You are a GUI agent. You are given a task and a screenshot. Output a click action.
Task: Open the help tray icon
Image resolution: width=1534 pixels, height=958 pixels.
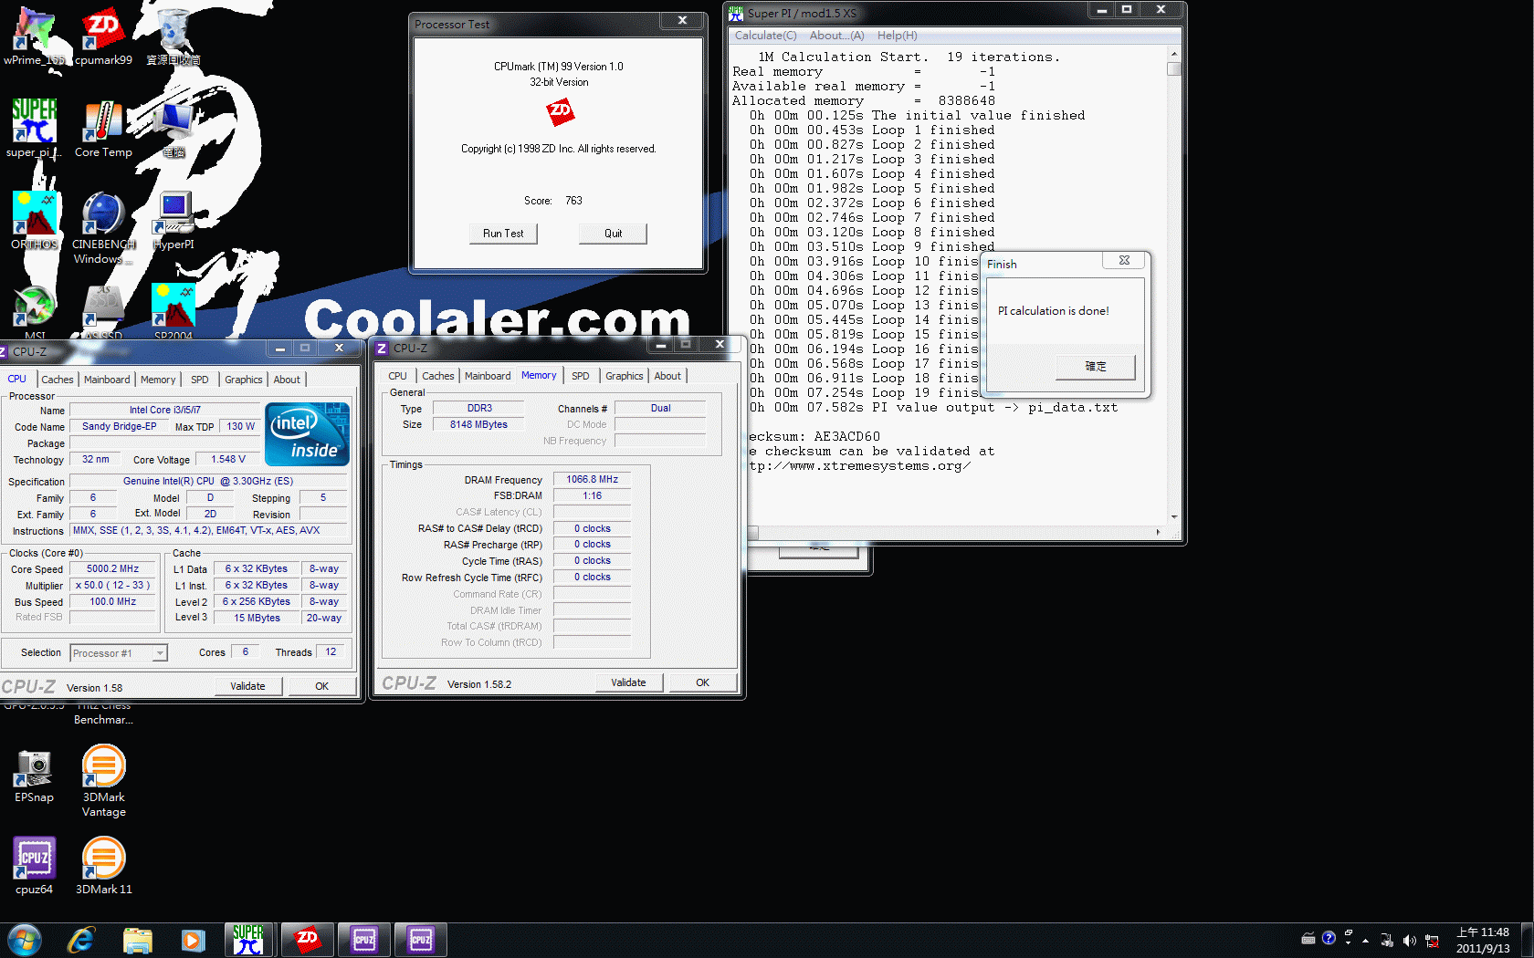point(1329,937)
